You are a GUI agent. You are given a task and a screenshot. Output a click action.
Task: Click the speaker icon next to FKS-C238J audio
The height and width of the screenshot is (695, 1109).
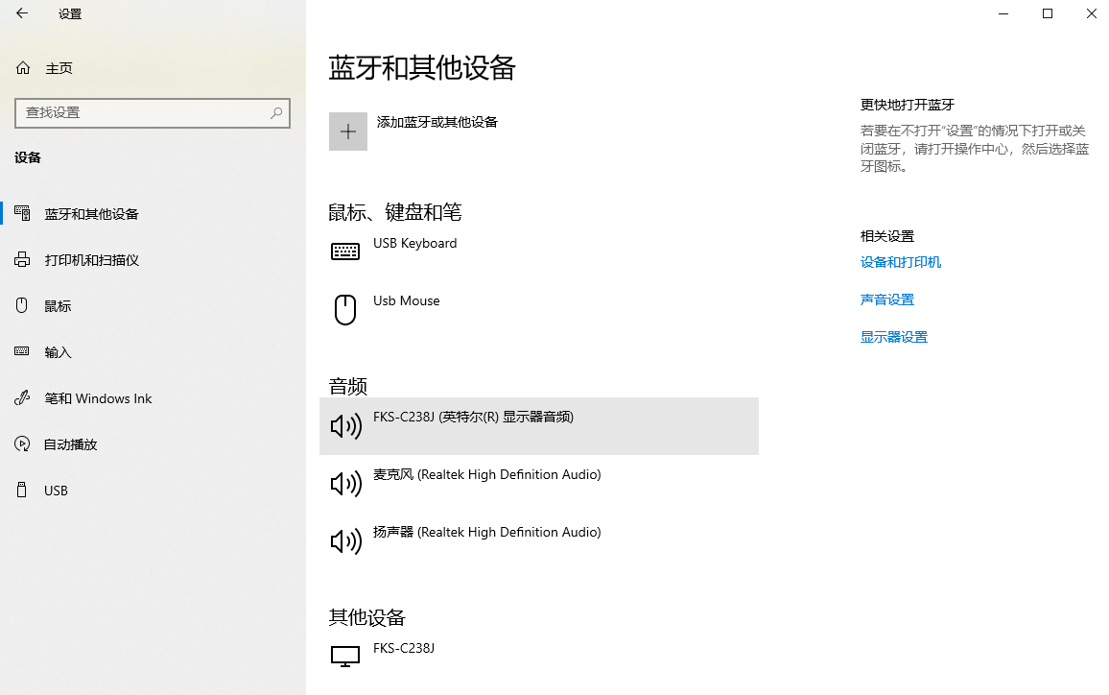[345, 425]
